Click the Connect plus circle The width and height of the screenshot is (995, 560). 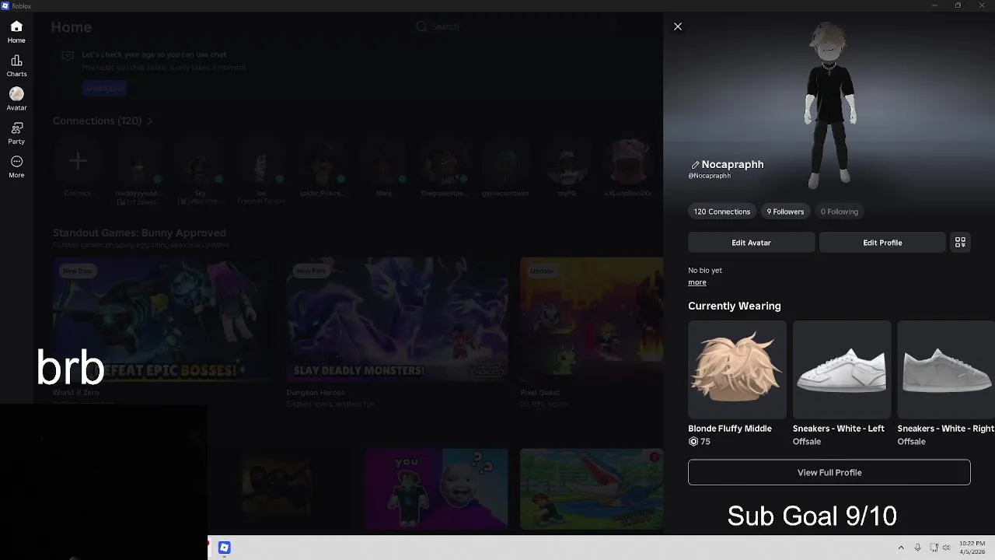click(78, 161)
